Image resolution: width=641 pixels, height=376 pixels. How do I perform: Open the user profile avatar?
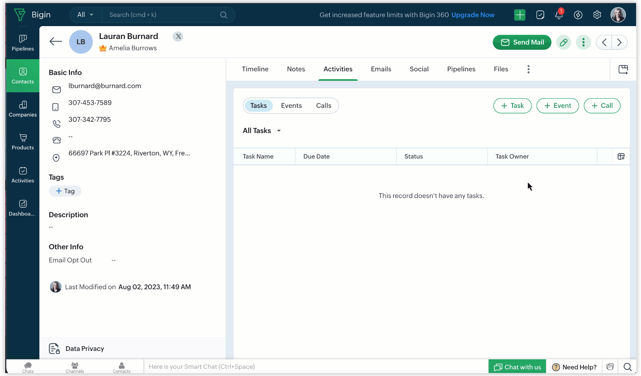pos(618,15)
